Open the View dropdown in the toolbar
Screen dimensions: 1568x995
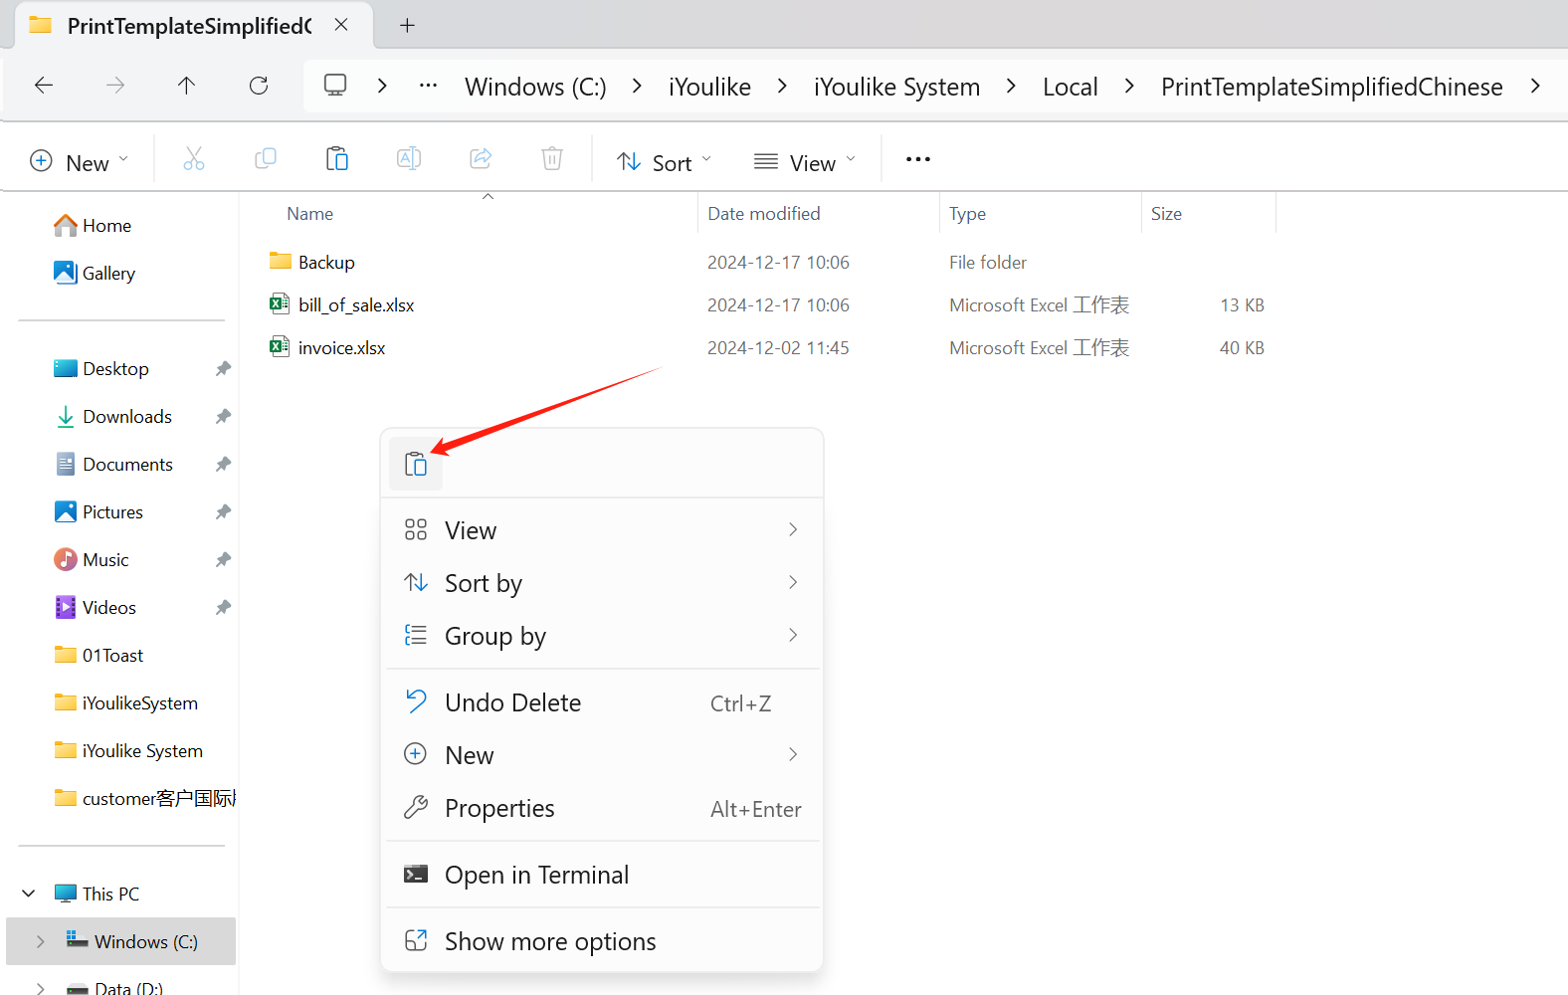[804, 162]
